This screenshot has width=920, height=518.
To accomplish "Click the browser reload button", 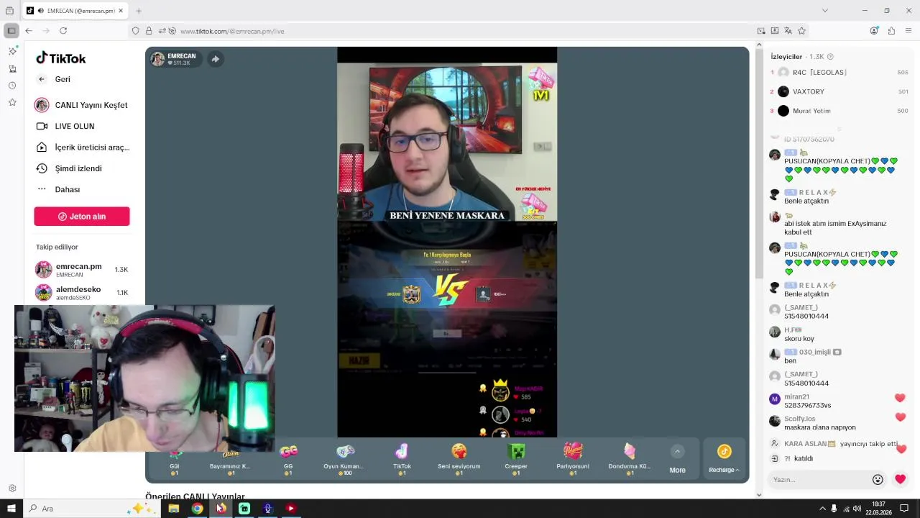I will click(x=63, y=31).
